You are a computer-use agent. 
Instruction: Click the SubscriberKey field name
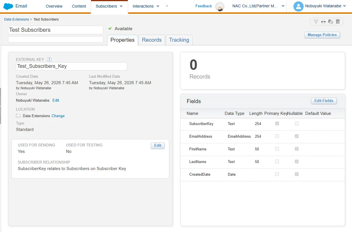coord(201,124)
